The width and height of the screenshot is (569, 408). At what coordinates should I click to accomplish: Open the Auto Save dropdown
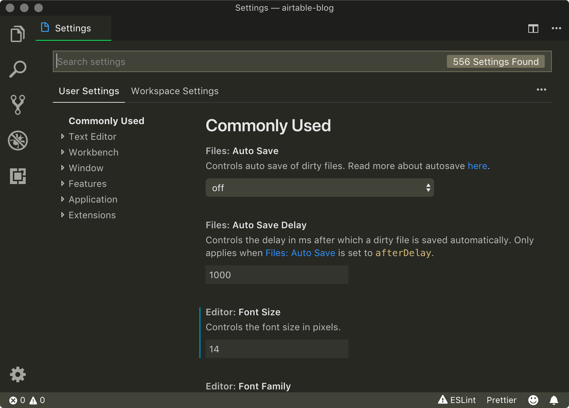(319, 188)
